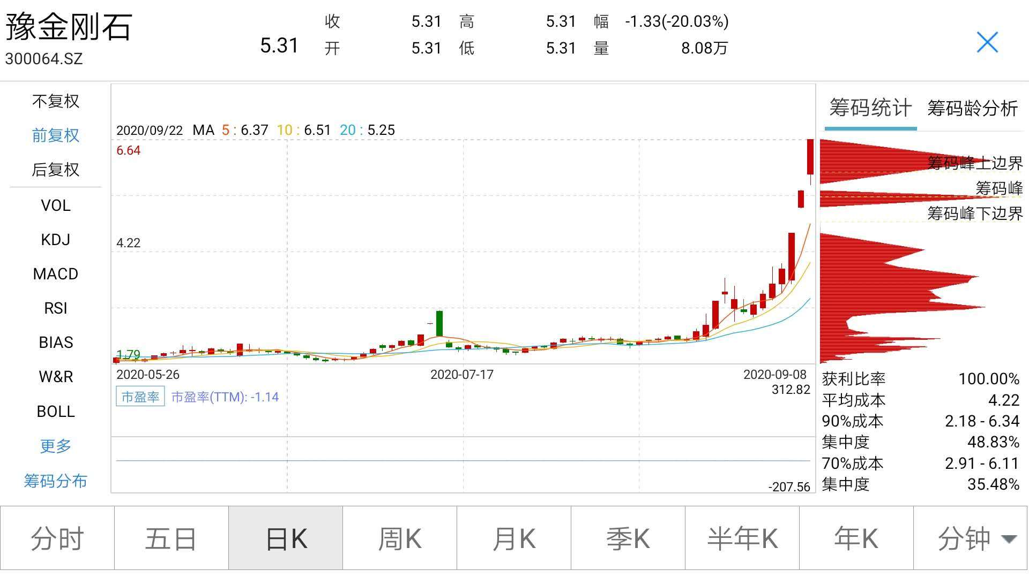Viewport: 1029px width, 578px height.
Task: Select 不复权 price adjustment option
Action: 56,101
